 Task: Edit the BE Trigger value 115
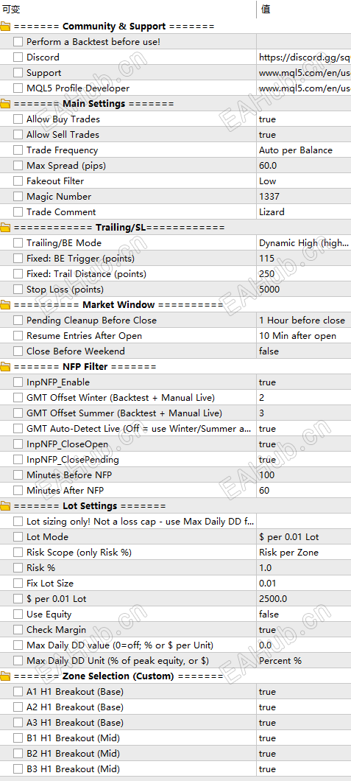(266, 259)
